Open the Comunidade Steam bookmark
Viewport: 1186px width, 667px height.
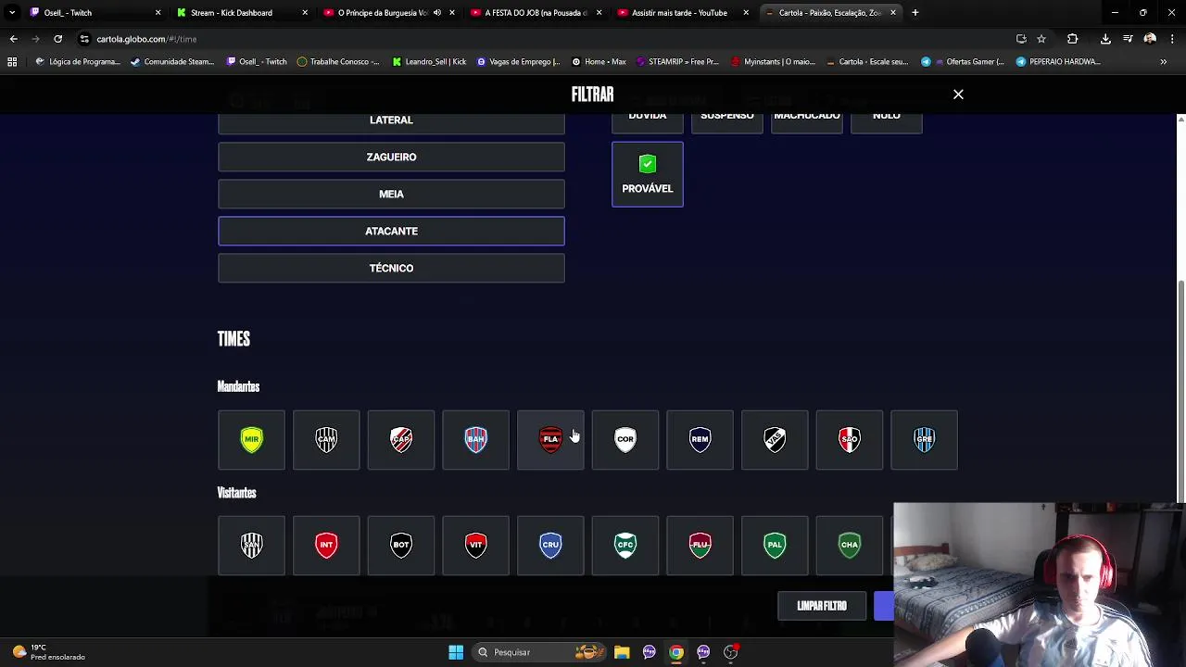point(173,62)
